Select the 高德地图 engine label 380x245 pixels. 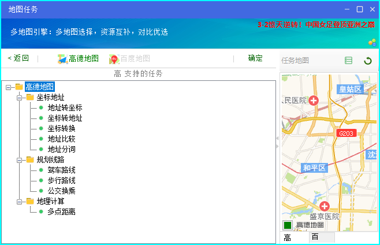(84, 58)
